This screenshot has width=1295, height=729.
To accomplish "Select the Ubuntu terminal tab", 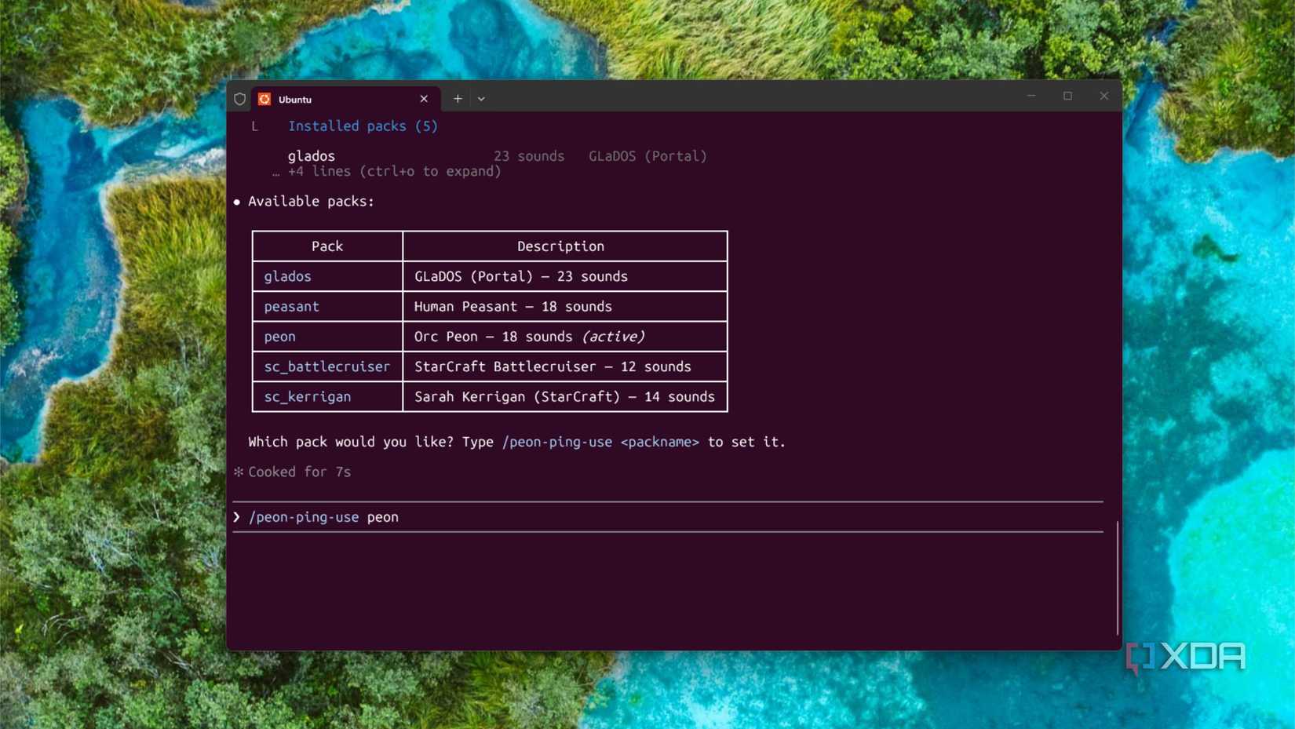I will (x=345, y=99).
